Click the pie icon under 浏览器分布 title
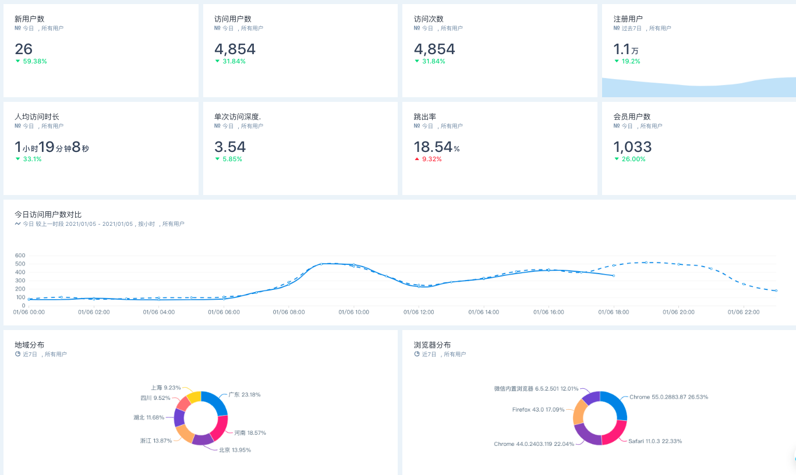The width and height of the screenshot is (796, 475). tap(417, 354)
